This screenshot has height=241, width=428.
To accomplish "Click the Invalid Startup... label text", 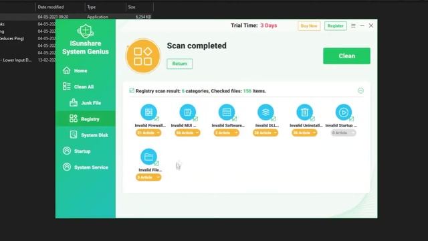I will coord(341,125).
